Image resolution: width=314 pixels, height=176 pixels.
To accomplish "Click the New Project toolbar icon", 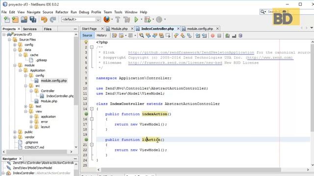I will (15, 20).
